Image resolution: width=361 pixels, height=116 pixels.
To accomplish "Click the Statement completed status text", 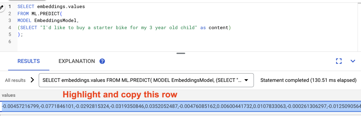I will [x=309, y=80].
